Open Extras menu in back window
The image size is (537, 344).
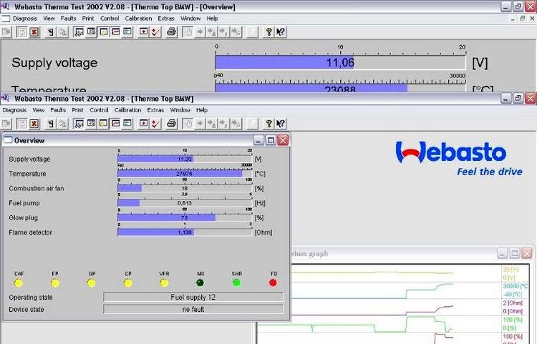pyautogui.click(x=166, y=19)
